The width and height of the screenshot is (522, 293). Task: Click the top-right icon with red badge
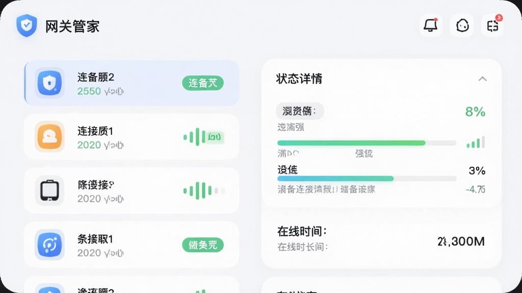tap(493, 25)
